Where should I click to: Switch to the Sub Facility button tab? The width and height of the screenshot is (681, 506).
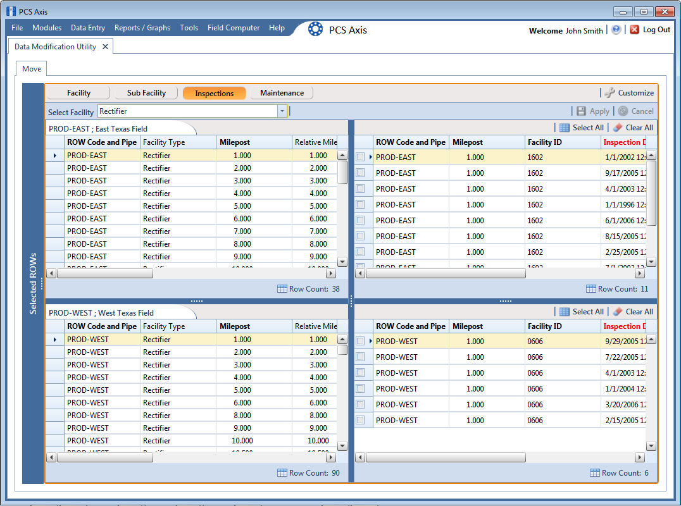(x=146, y=93)
